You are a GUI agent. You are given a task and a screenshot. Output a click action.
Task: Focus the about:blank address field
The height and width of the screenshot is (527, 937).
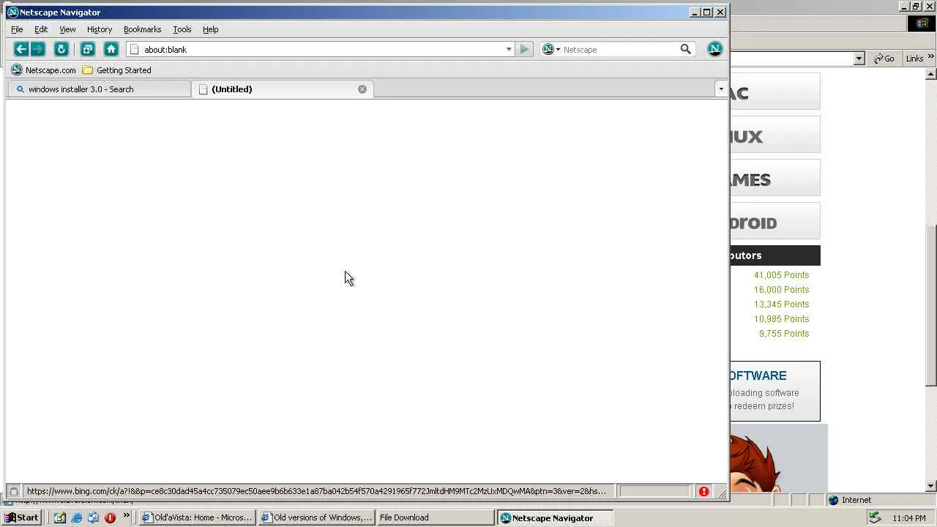pyautogui.click(x=322, y=50)
